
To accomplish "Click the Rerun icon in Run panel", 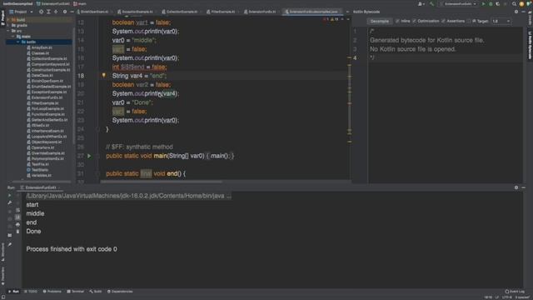I will tap(9, 196).
